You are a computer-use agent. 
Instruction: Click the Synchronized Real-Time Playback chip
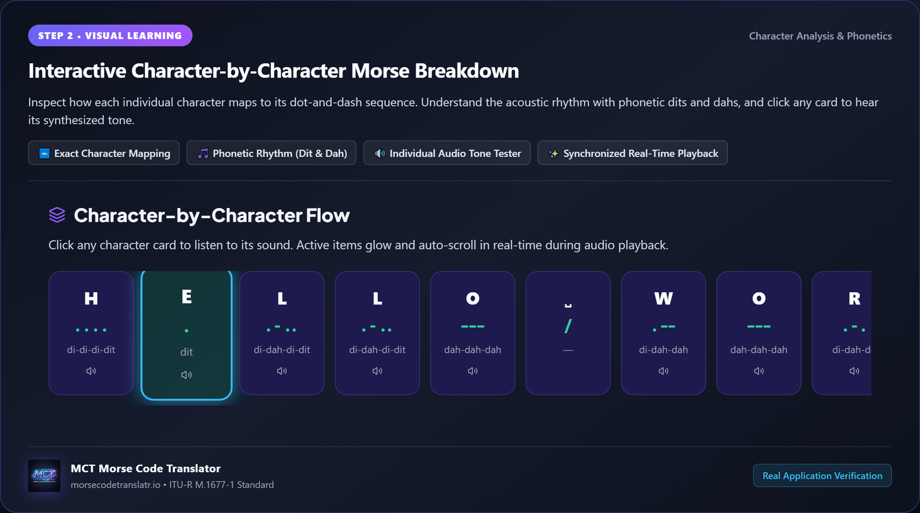pyautogui.click(x=632, y=153)
